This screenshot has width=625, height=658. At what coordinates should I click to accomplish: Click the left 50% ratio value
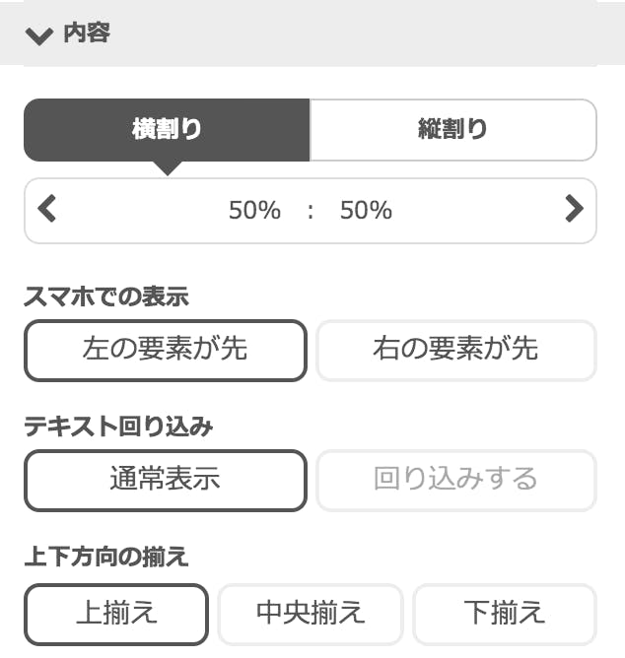click(254, 210)
